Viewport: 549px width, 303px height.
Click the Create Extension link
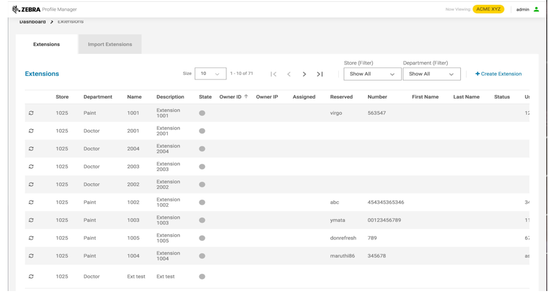coord(498,74)
